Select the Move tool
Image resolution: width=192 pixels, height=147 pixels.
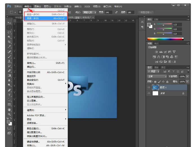9,23
